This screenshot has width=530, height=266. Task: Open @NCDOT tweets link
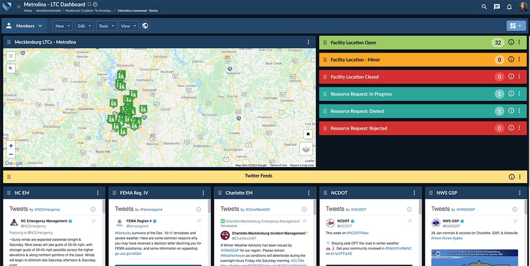pyautogui.click(x=359, y=210)
